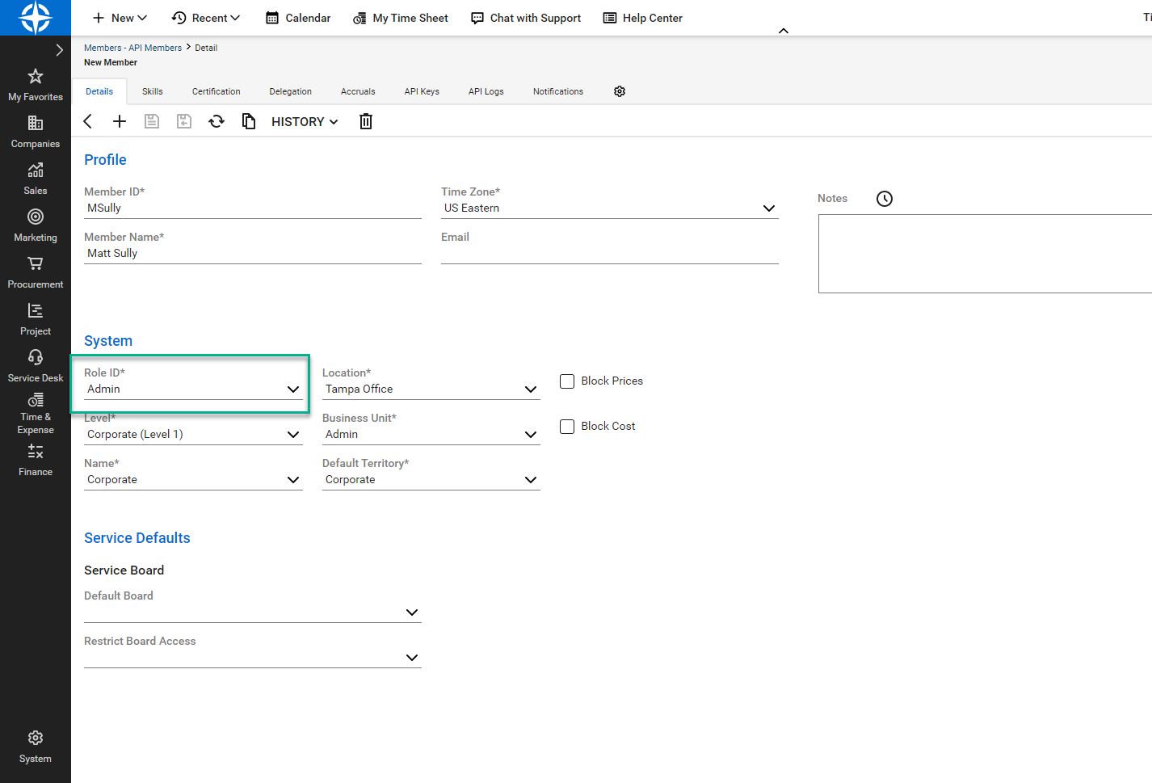
Task: Click the back arrow in toolbar
Action: coord(88,121)
